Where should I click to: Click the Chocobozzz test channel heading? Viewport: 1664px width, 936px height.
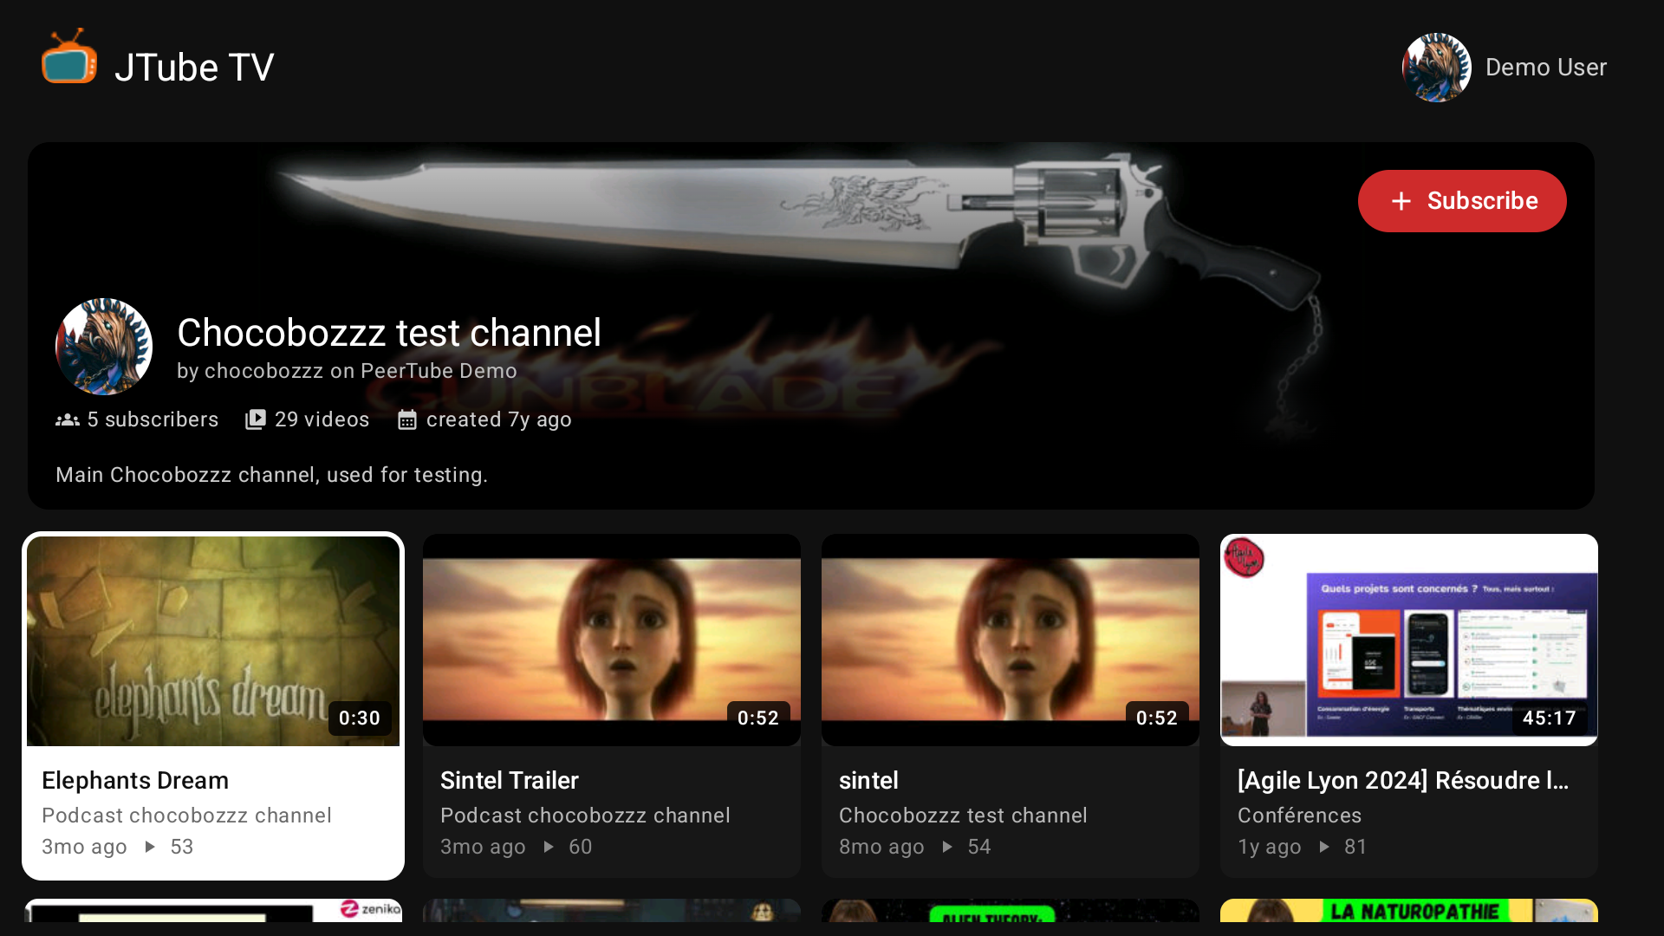point(389,333)
